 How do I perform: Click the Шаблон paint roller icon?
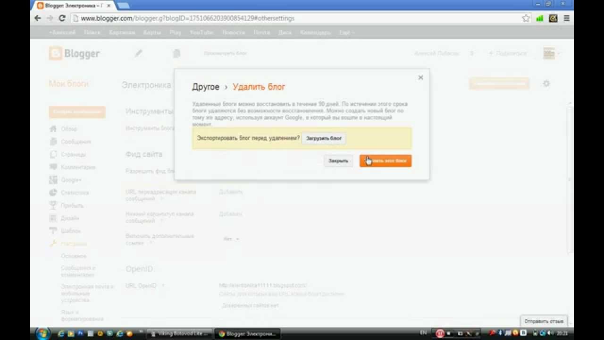tap(53, 231)
